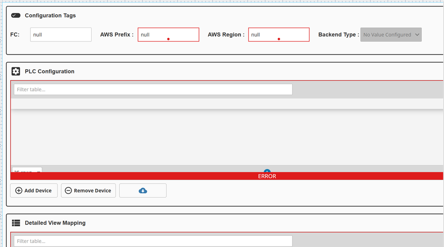
Task: Focus the AWS Prefix text field
Action: point(168,34)
